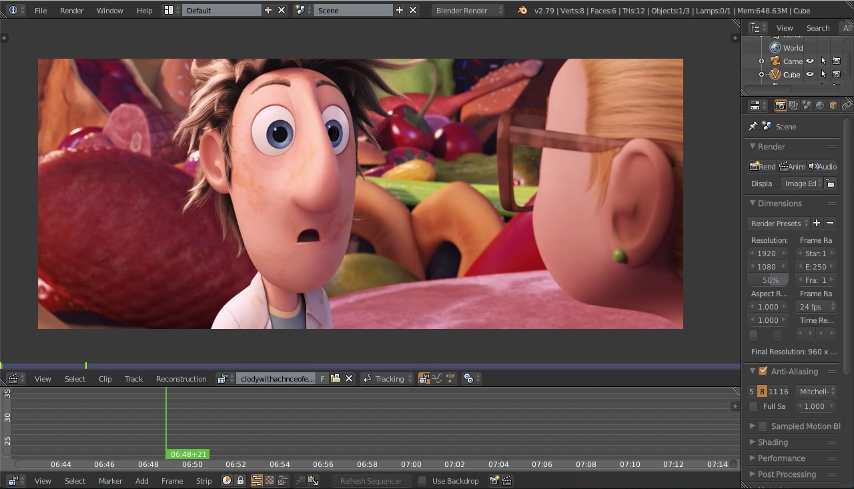
Task: Choose screen layout via Default field icon
Action: coord(171,10)
